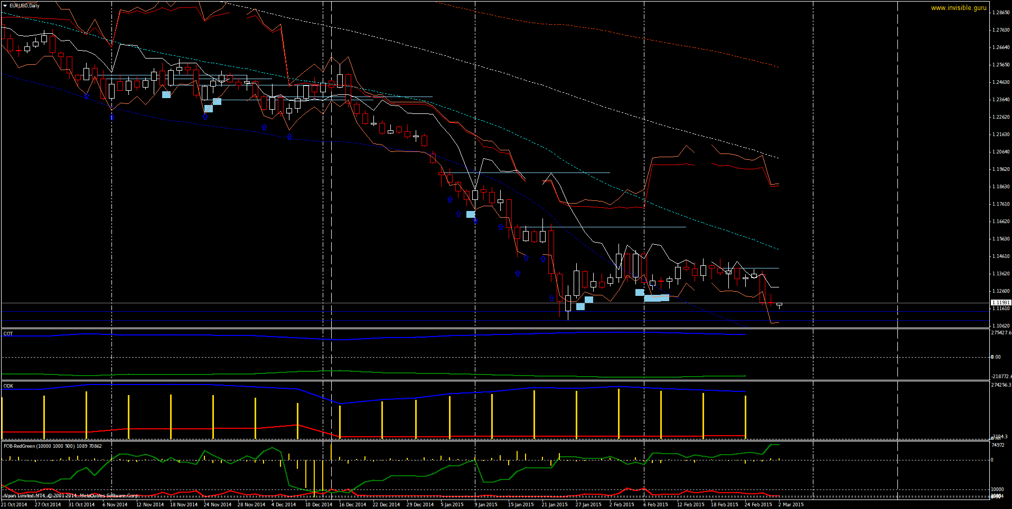This screenshot has height=509, width=1012.
Task: Click the 27 Oct 2014 date label
Action: (x=48, y=504)
